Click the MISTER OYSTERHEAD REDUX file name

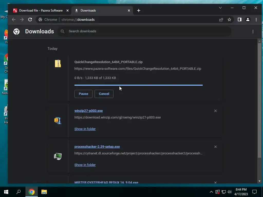click(x=106, y=182)
